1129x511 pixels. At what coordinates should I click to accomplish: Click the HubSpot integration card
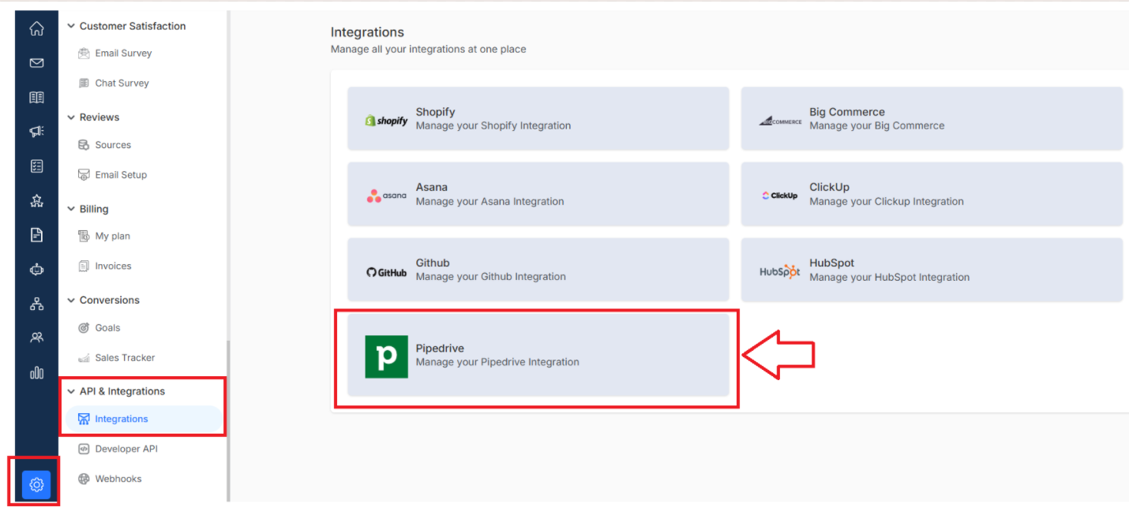932,270
